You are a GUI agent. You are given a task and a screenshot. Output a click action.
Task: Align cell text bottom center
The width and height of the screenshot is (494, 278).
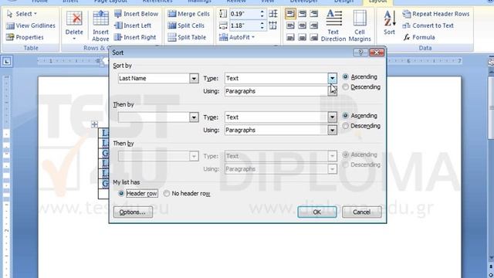coord(302,37)
